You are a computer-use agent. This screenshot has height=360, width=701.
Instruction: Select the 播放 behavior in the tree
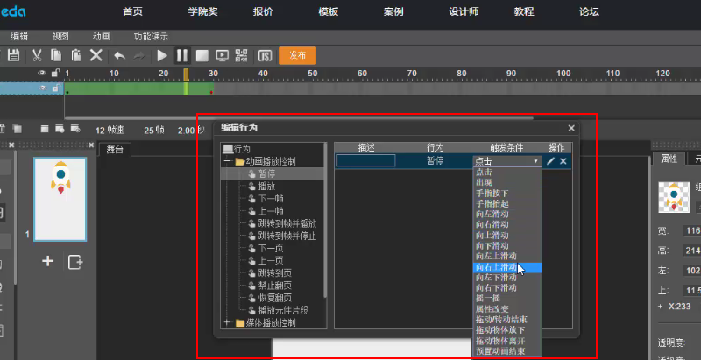pos(267,187)
